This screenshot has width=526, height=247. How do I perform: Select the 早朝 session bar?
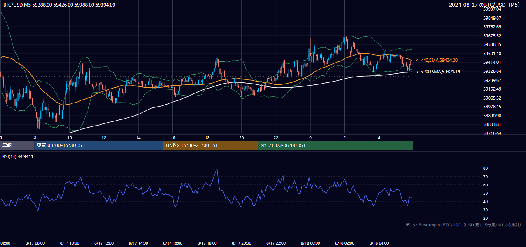tap(17, 145)
